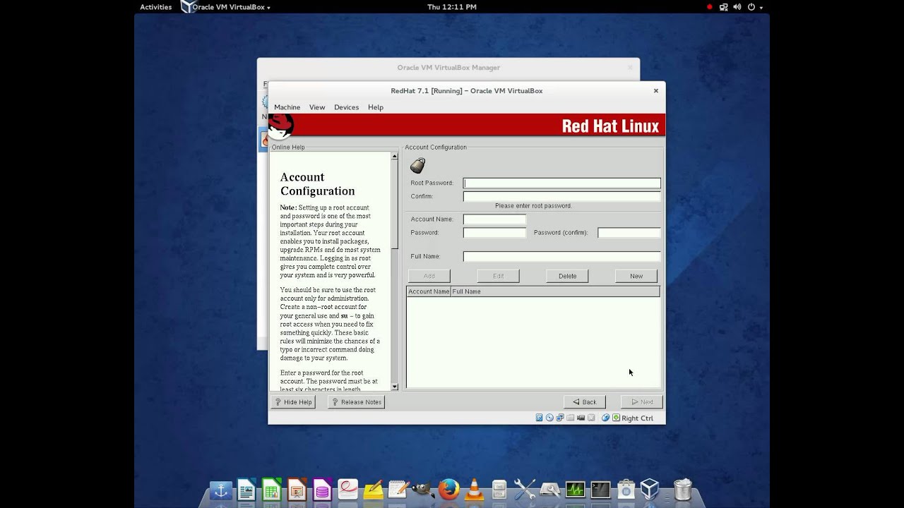Open the View menu
The width and height of the screenshot is (904, 508).
[317, 107]
